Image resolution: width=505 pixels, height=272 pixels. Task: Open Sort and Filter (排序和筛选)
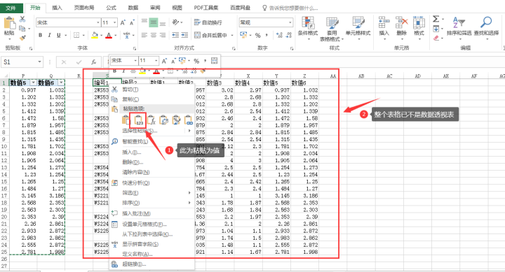coord(459,27)
